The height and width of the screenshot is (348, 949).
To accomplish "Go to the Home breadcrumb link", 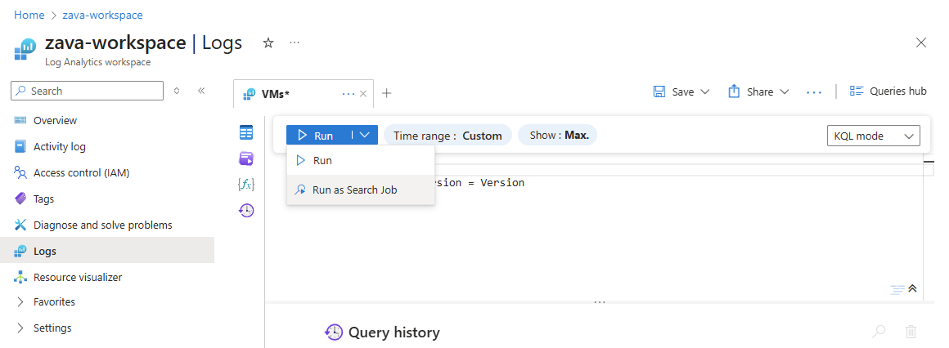I will tap(29, 16).
